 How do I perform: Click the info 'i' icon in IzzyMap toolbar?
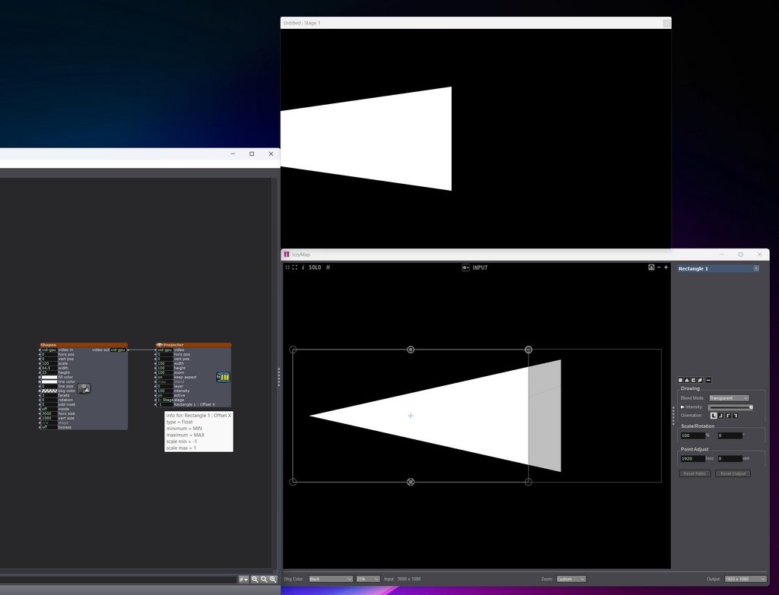coord(303,267)
